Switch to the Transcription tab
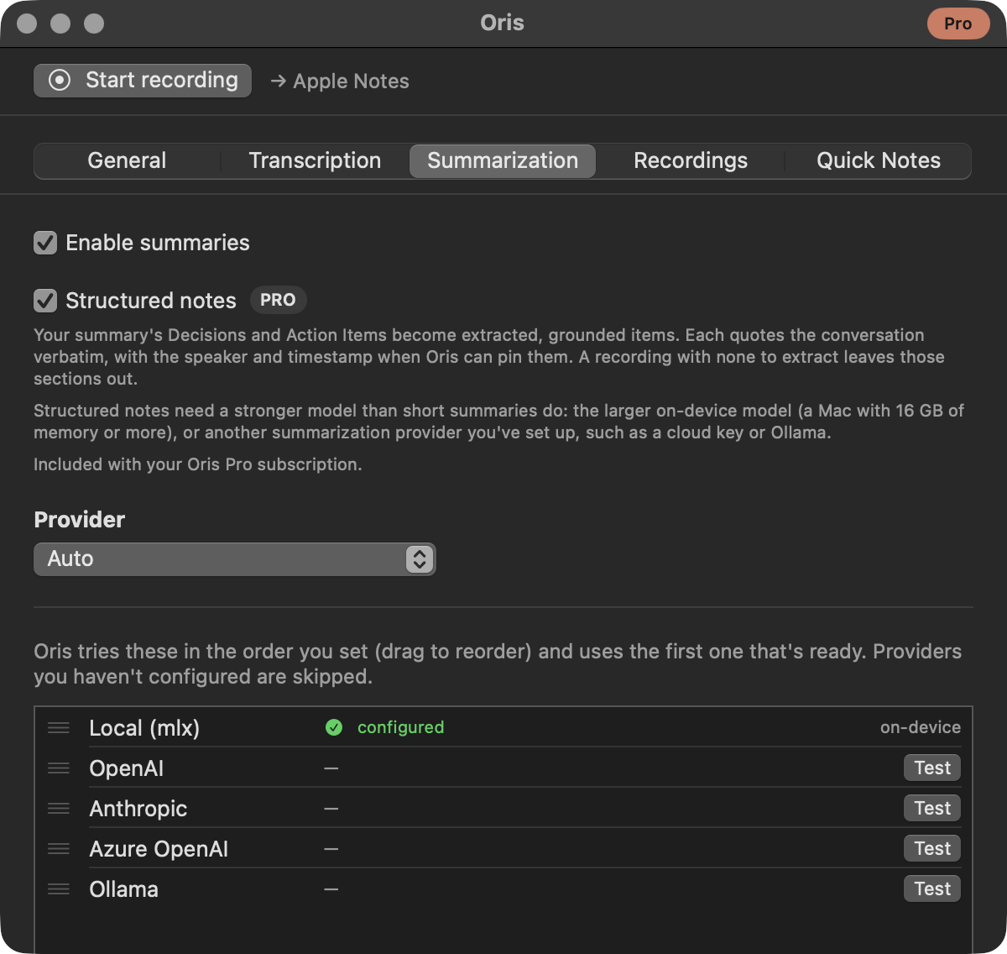 [x=315, y=160]
